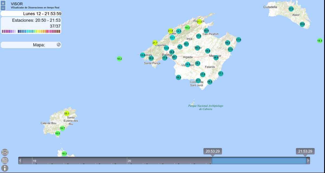Click Parque Nacional Archipielago de Cabrera label

(206, 107)
